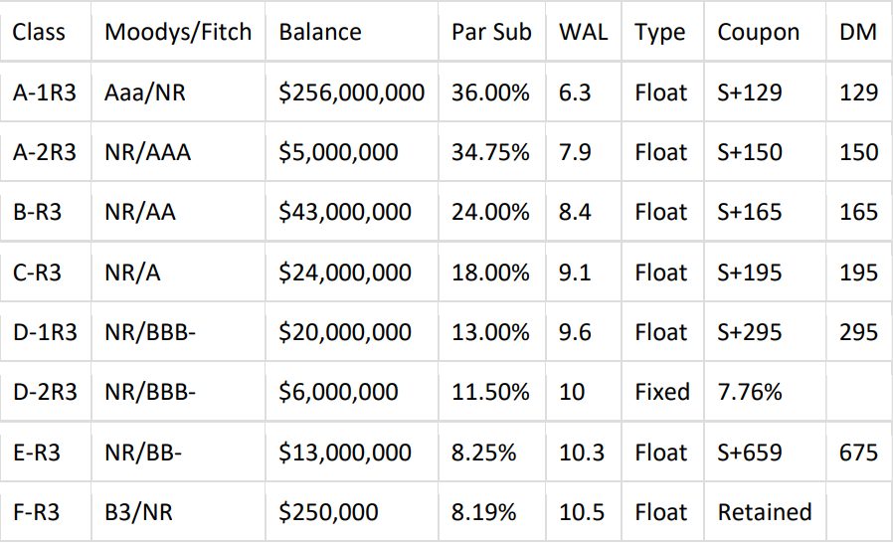Select the Fixed type cell
The image size is (893, 543).
click(x=662, y=392)
